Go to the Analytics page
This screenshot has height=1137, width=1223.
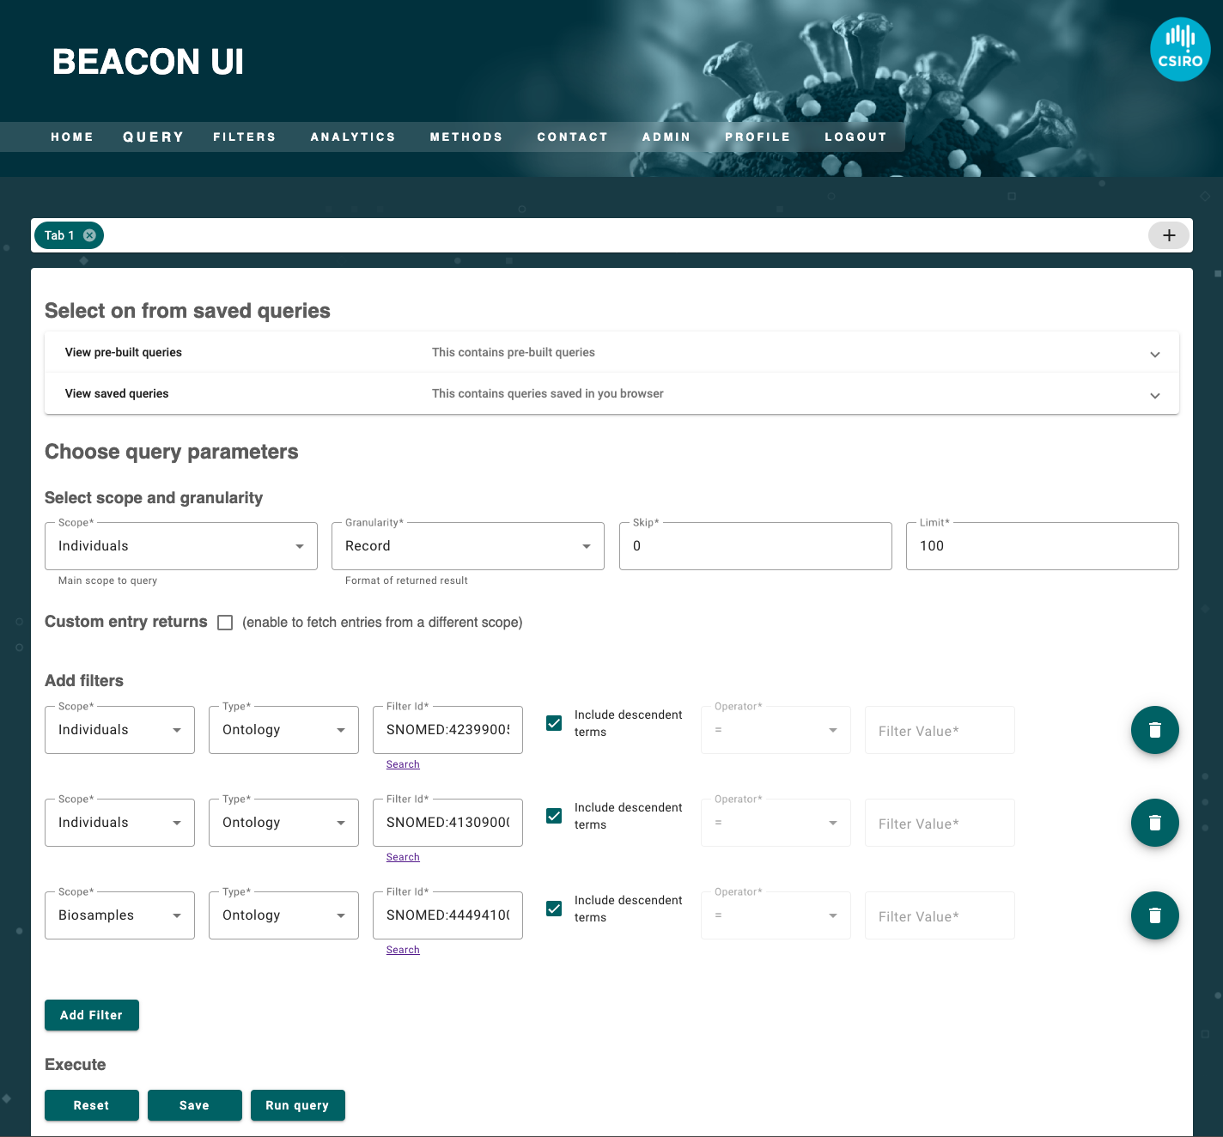tap(353, 137)
